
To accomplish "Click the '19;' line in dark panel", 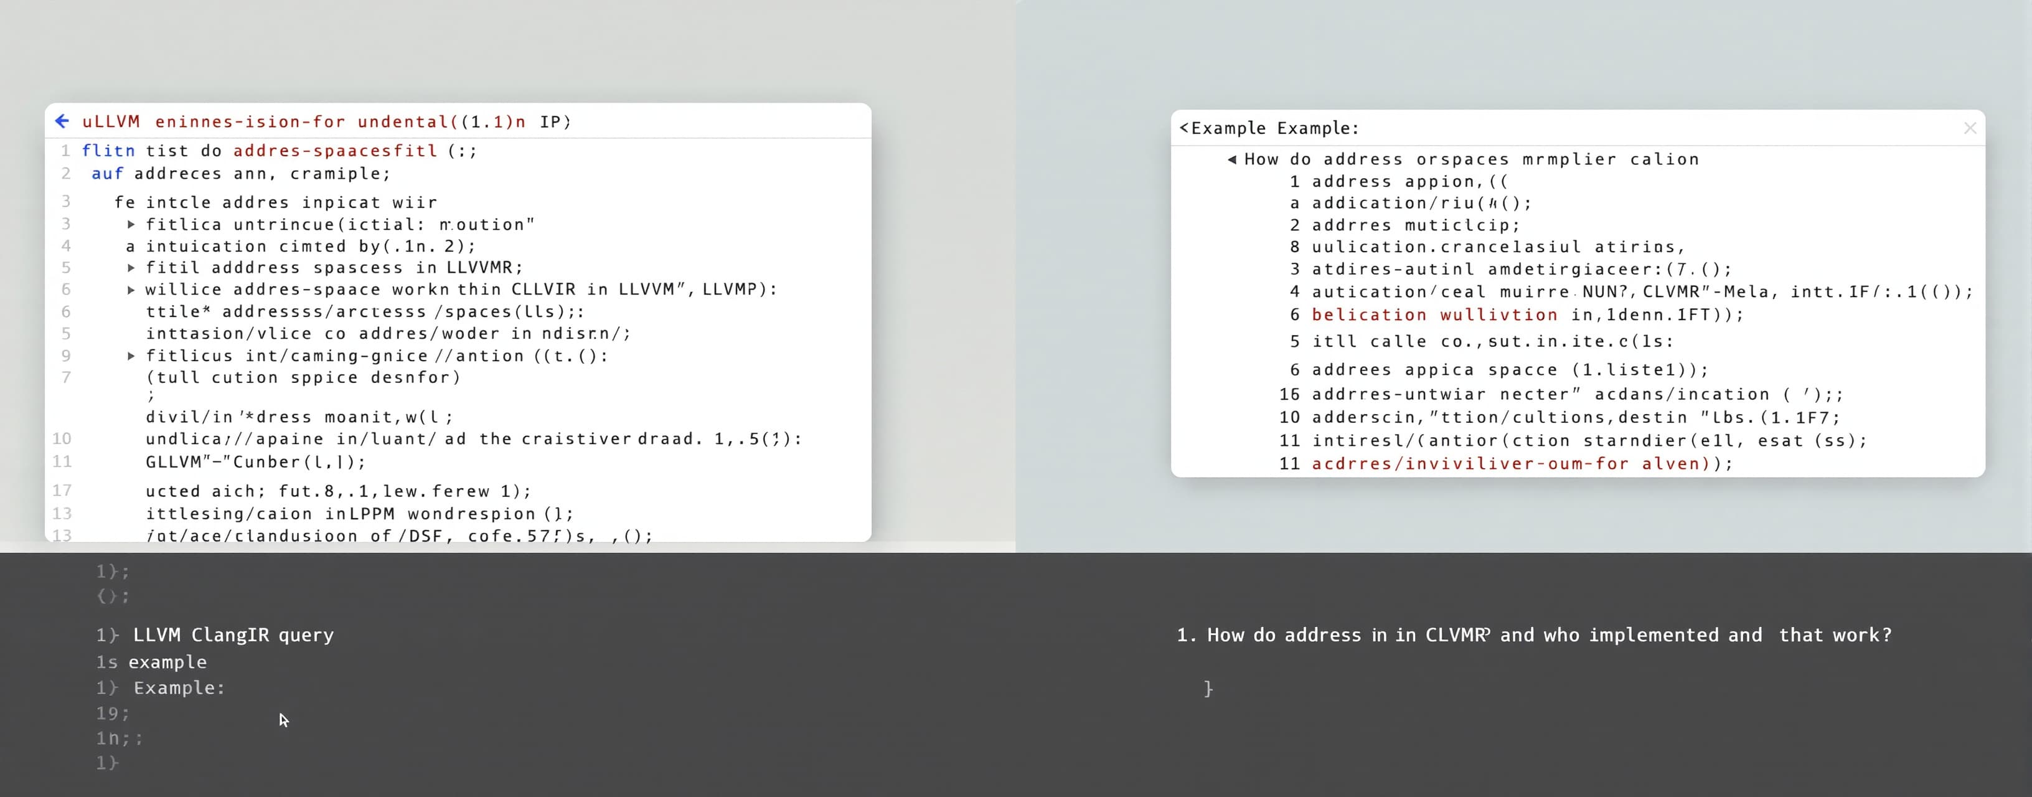I will [112, 714].
